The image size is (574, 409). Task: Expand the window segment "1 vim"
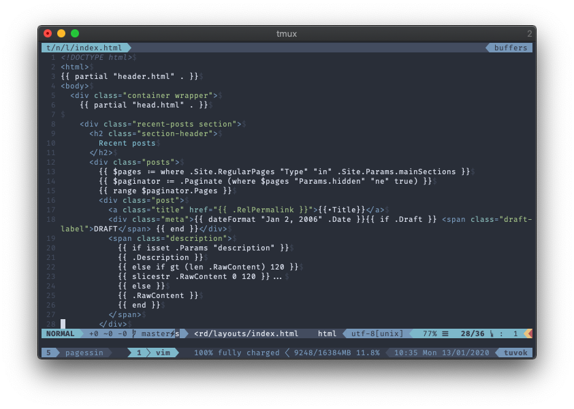point(154,353)
